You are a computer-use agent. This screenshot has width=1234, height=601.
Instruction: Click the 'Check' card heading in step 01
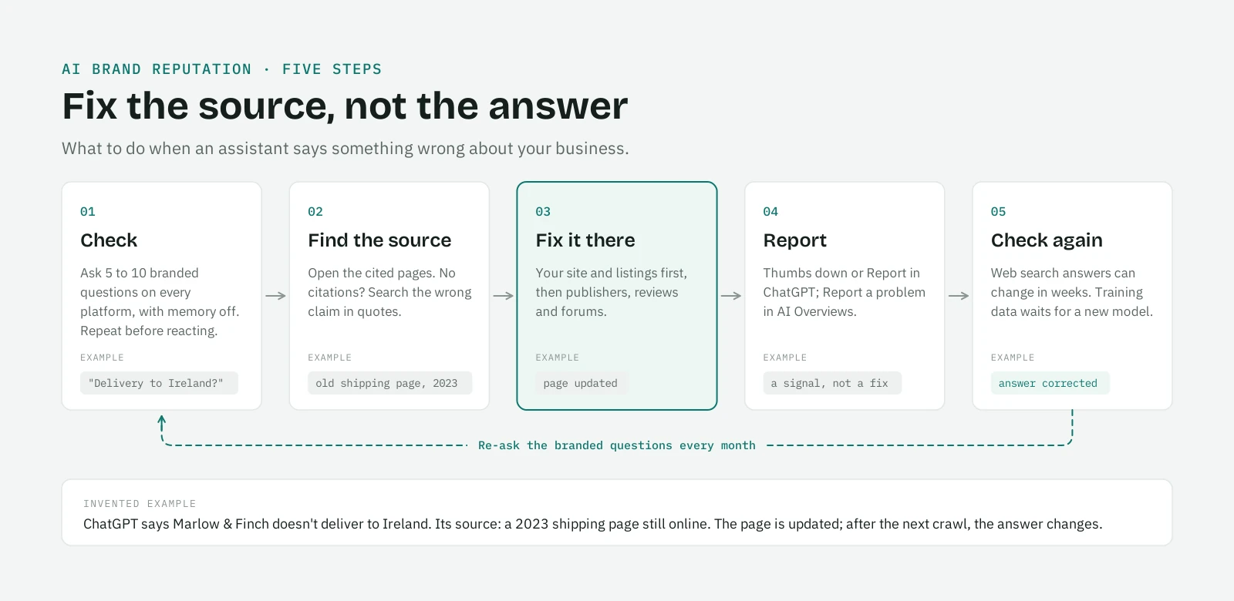(109, 240)
